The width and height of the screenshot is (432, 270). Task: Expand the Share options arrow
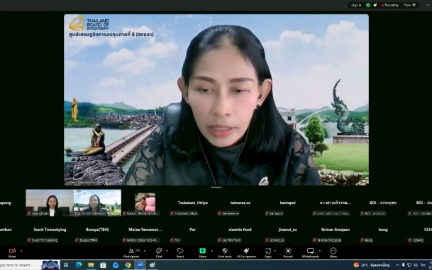(x=211, y=251)
